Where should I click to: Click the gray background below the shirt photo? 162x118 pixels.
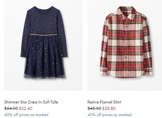click(x=125, y=84)
